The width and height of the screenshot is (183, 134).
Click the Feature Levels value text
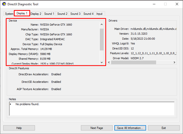pos(154,53)
